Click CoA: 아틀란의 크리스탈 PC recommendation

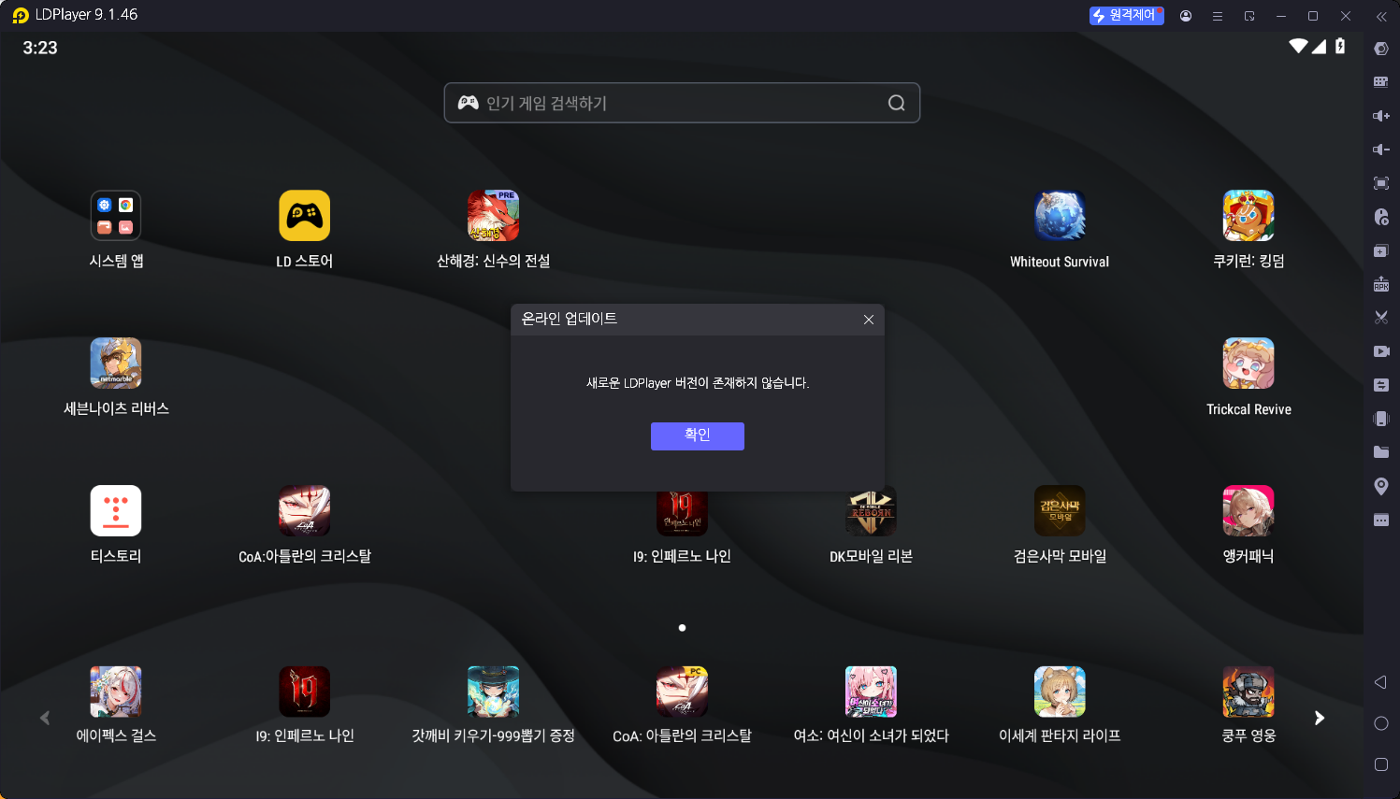pyautogui.click(x=682, y=692)
